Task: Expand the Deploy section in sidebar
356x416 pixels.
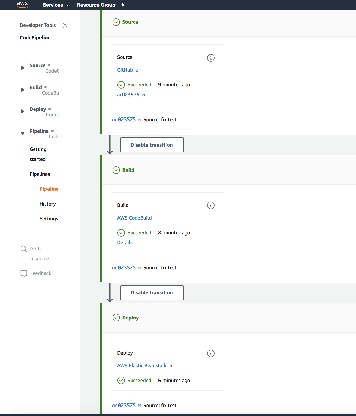Action: click(23, 111)
